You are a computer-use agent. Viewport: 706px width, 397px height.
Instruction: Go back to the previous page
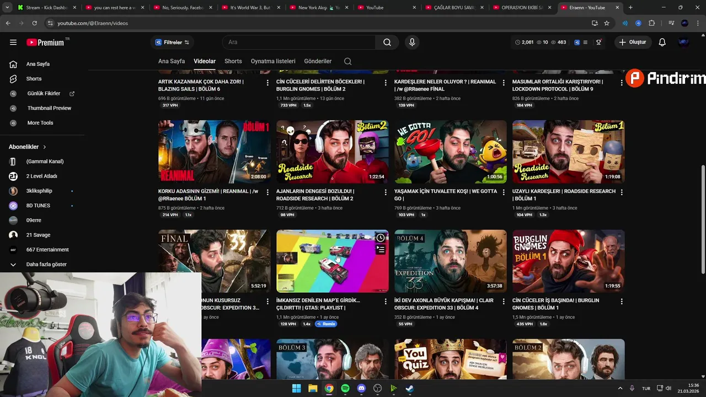click(8, 23)
